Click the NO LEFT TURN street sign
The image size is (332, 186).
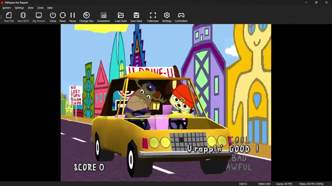pos(76,95)
